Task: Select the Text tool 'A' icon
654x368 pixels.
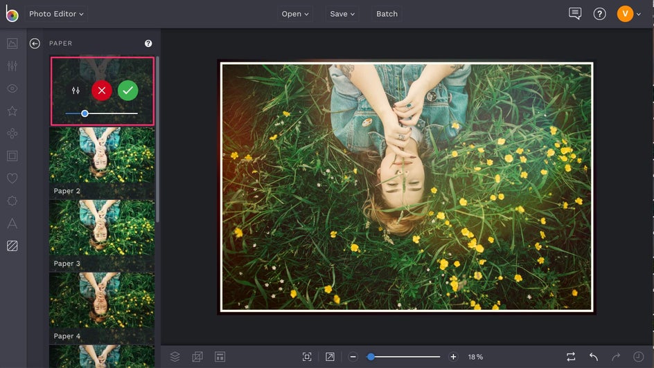Action: coord(12,223)
